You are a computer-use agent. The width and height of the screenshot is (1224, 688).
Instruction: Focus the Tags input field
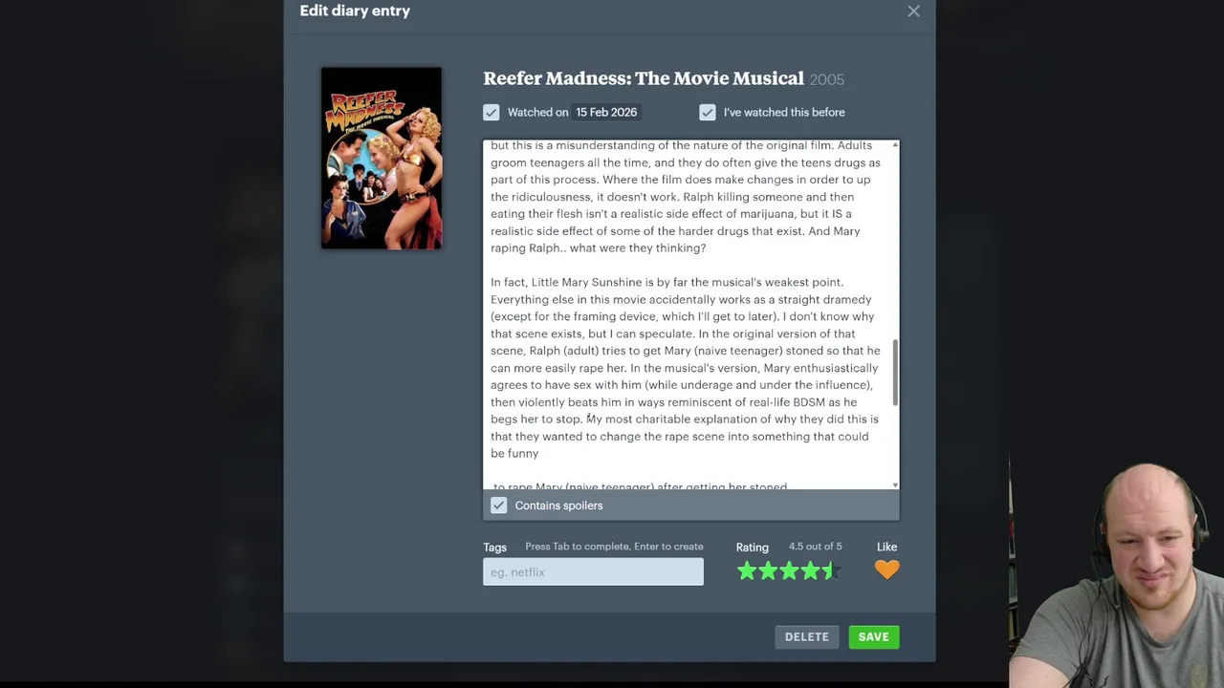point(593,571)
